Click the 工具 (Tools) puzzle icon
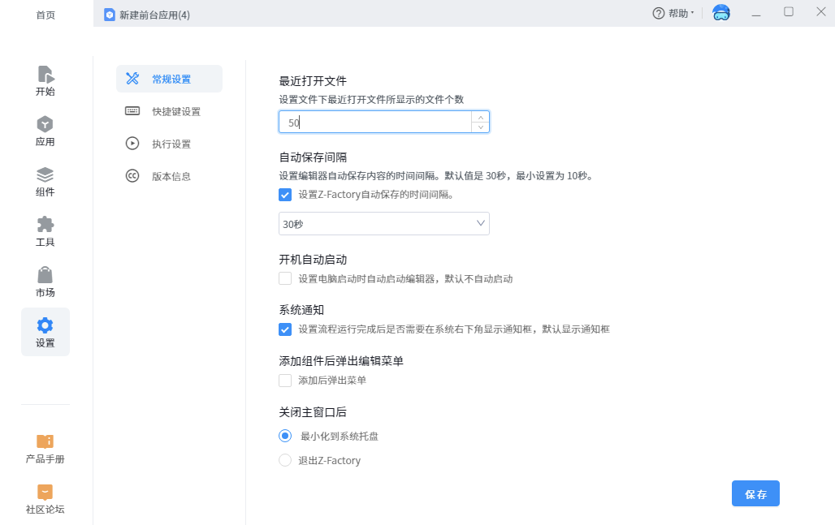This screenshot has width=835, height=525. pos(45,225)
